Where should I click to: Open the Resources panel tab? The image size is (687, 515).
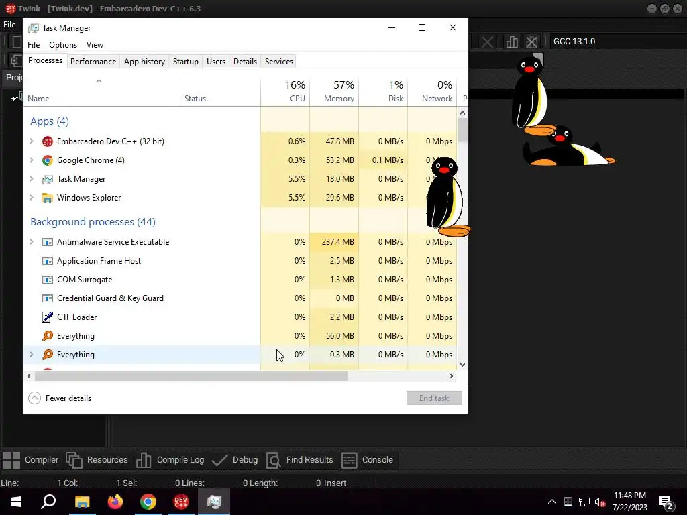97,460
